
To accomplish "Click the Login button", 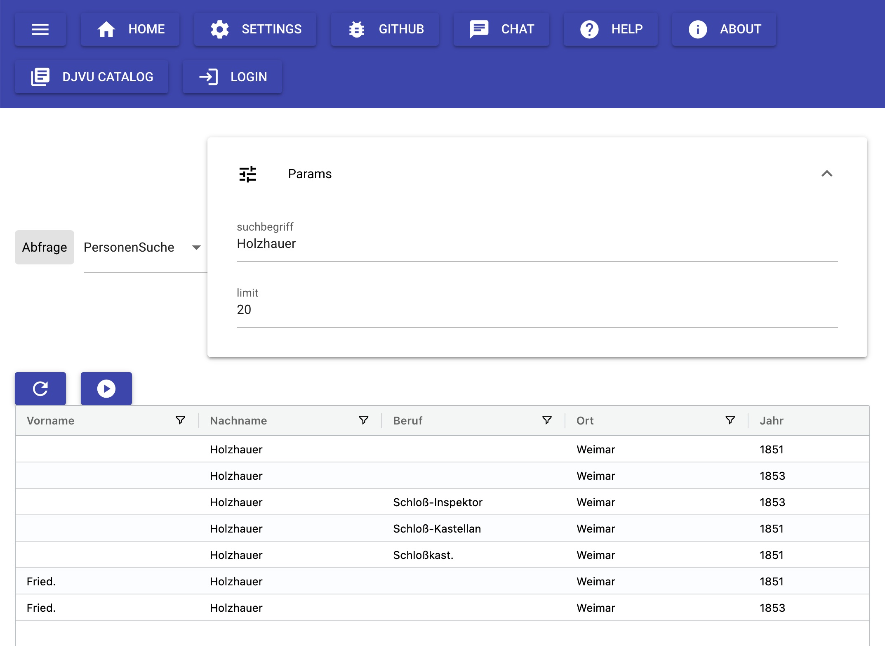I will [233, 77].
